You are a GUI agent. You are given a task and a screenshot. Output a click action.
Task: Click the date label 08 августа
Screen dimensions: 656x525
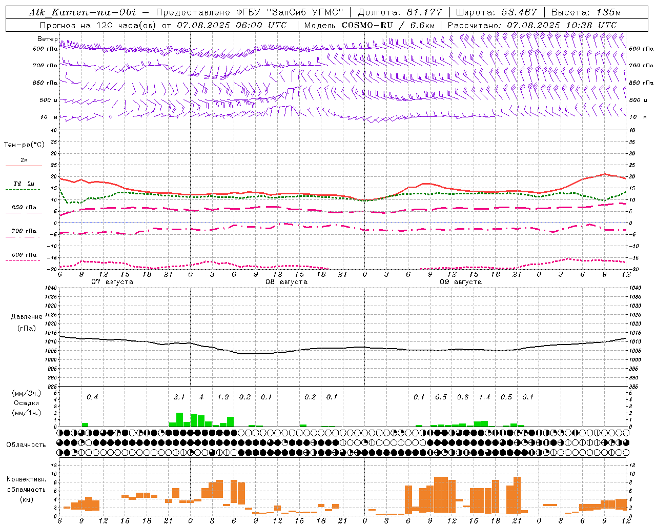tap(286, 282)
